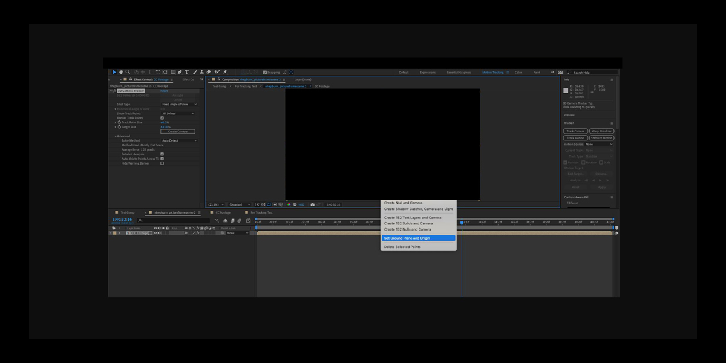This screenshot has height=363, width=726.
Task: Toggle the Scale checkbox in Tracker
Action: pos(601,162)
